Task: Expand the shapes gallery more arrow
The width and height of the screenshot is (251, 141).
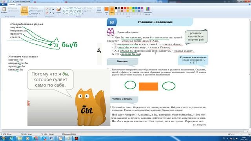Action: 83,13
